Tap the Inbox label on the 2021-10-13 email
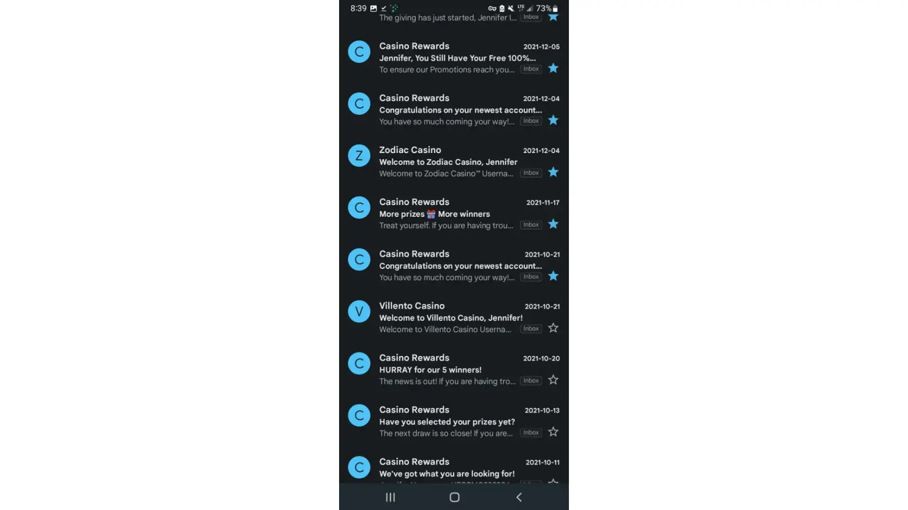908x510 pixels. 531,432
